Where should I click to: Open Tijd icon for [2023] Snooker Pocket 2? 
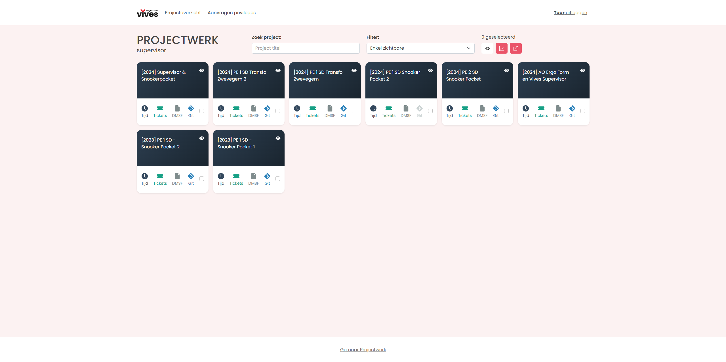145,176
